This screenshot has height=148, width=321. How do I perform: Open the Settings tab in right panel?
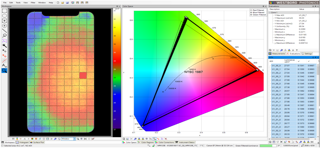[308, 54]
